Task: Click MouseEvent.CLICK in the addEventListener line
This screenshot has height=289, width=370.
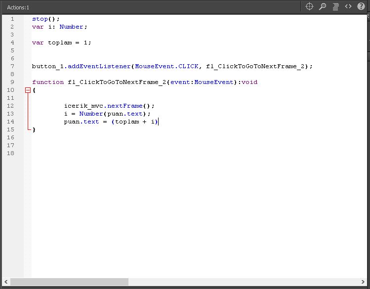Action: click(x=166, y=66)
